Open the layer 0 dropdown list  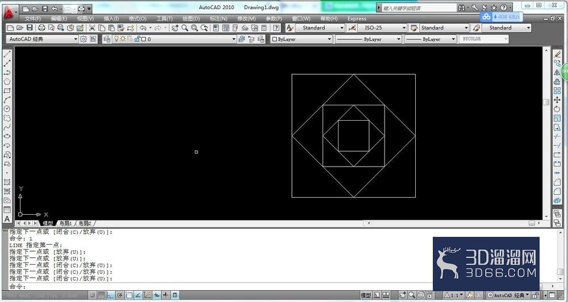tap(175, 39)
